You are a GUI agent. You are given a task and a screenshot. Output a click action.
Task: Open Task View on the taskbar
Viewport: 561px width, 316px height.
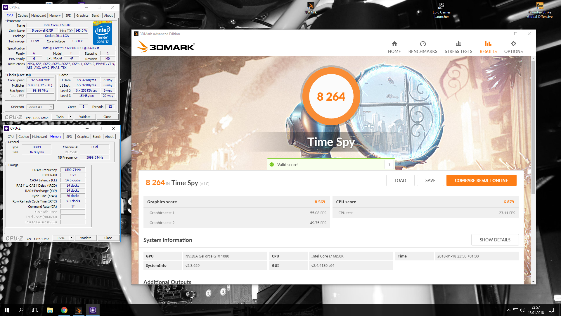coord(35,310)
